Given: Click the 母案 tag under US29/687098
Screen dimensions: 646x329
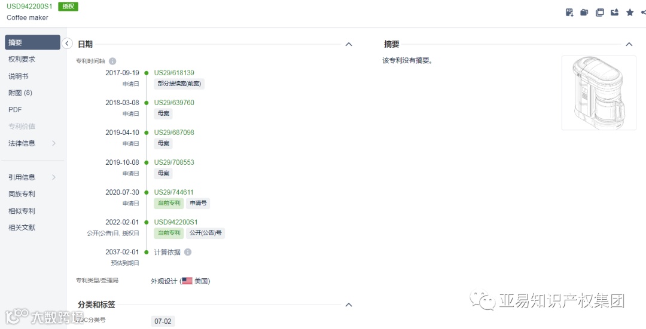Looking at the screenshot, I should click(x=163, y=143).
